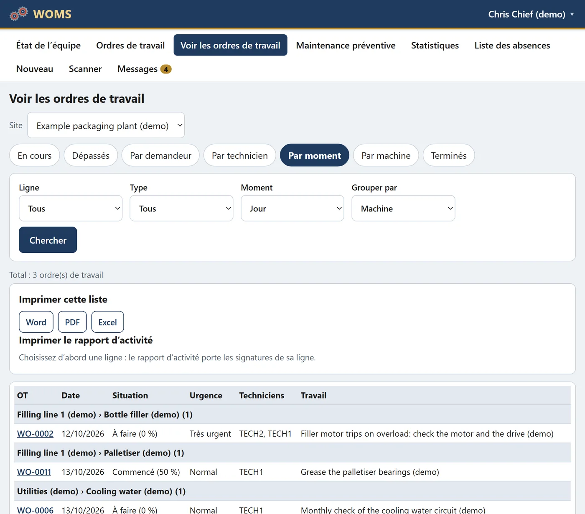This screenshot has width=585, height=514.
Task: Export list as PDF
Action: point(72,322)
